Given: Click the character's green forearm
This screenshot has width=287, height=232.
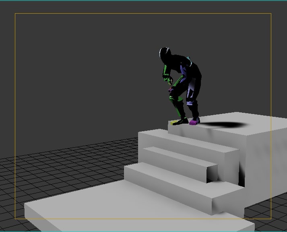Looking at the screenshot, I should pos(166,73).
